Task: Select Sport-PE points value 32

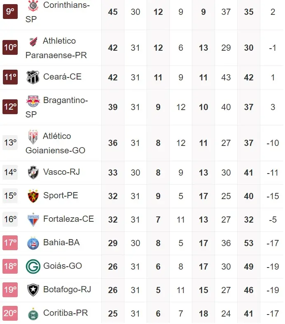Action: (x=113, y=196)
